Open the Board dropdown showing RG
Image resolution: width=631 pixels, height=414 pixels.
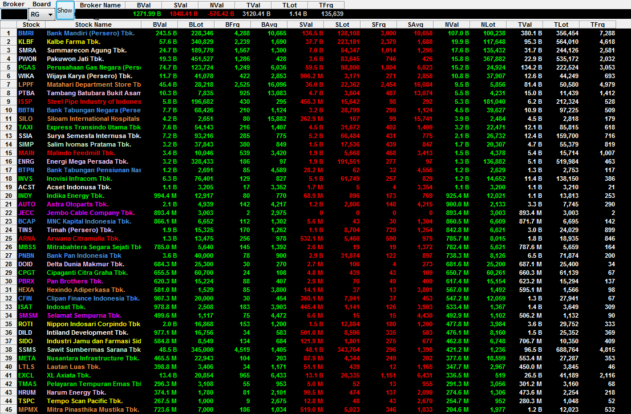click(42, 14)
